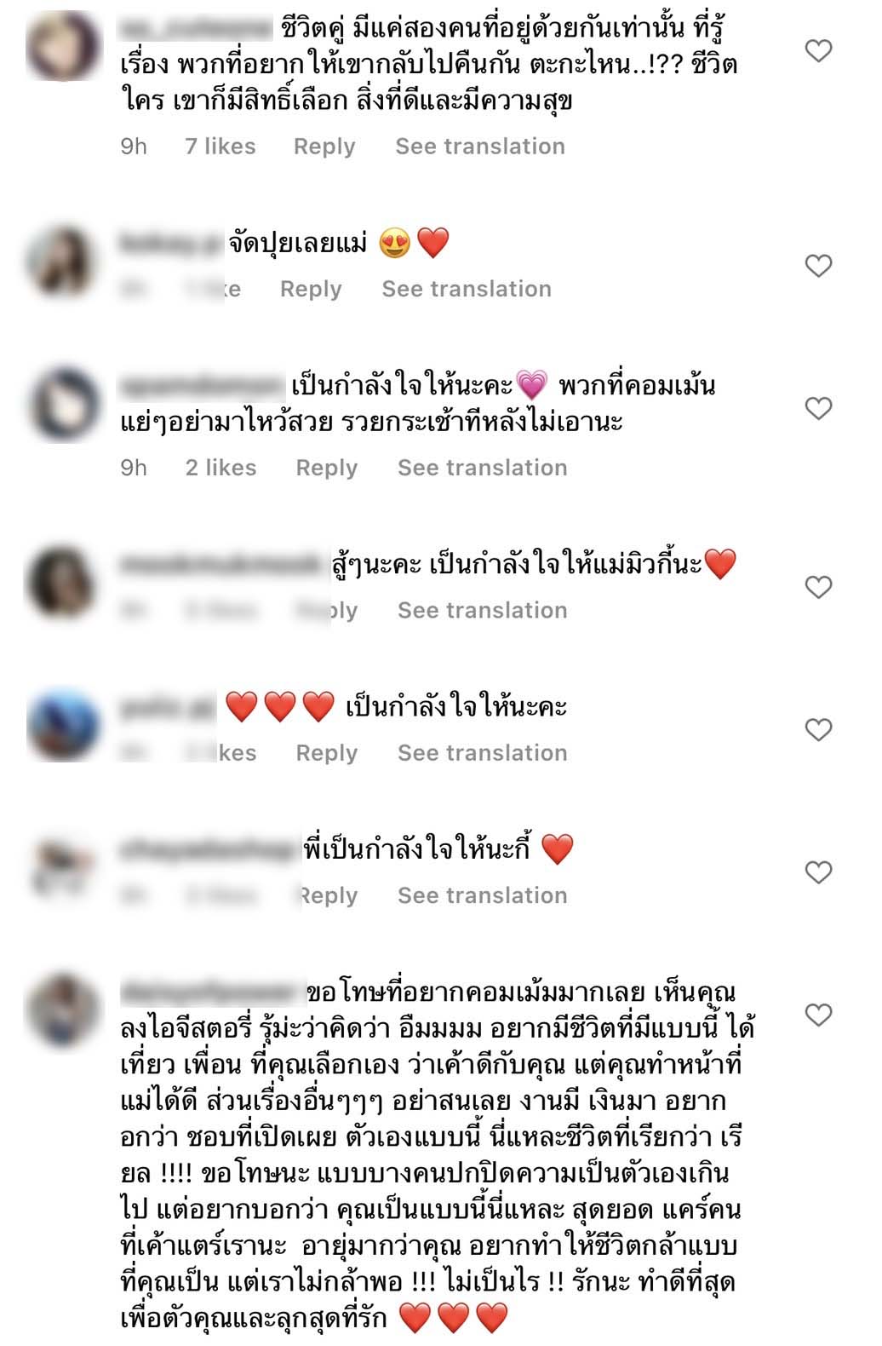Open first commenter's profile picture
882x1346 pixels.
[64, 46]
